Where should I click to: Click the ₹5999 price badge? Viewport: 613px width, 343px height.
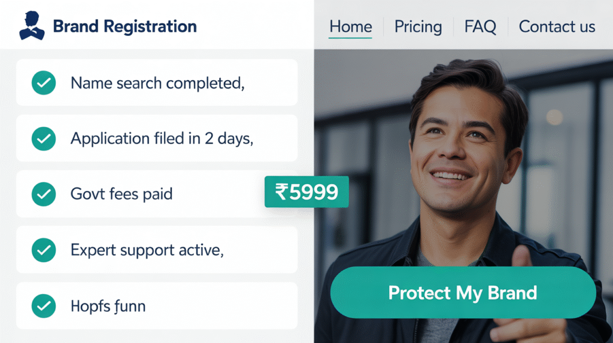click(306, 192)
